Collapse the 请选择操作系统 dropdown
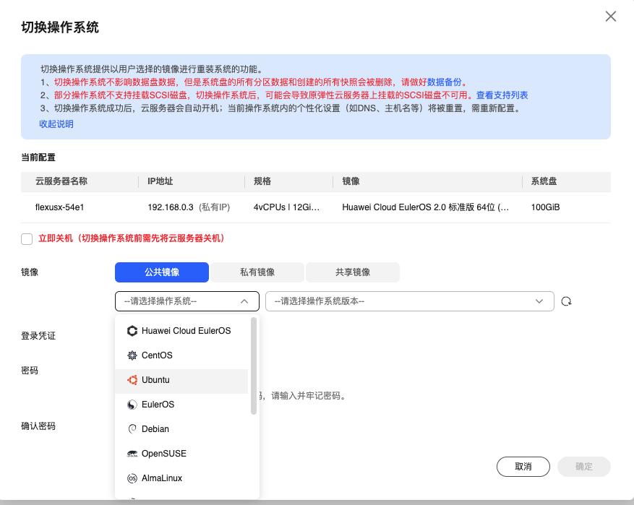The height and width of the screenshot is (505, 634). click(x=187, y=301)
